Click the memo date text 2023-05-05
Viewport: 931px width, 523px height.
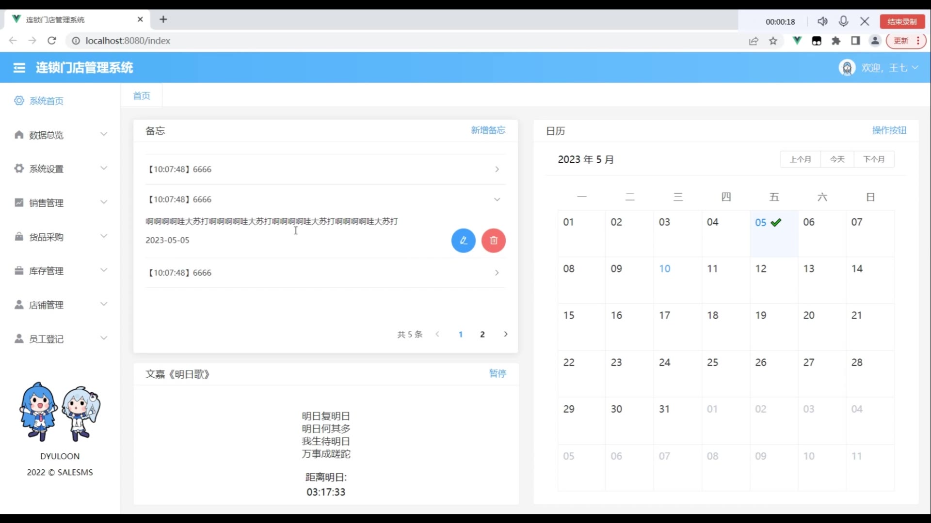[x=167, y=240]
